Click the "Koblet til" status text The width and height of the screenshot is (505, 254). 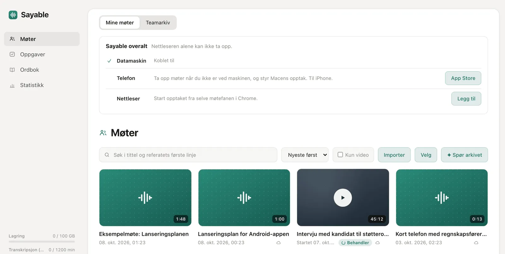click(x=164, y=61)
